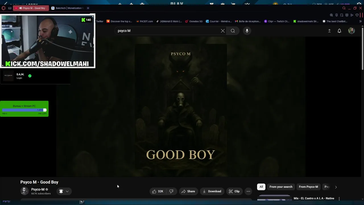Image resolution: width=364 pixels, height=205 pixels.
Task: Open the YouTube account avatar menu
Action: point(351,31)
